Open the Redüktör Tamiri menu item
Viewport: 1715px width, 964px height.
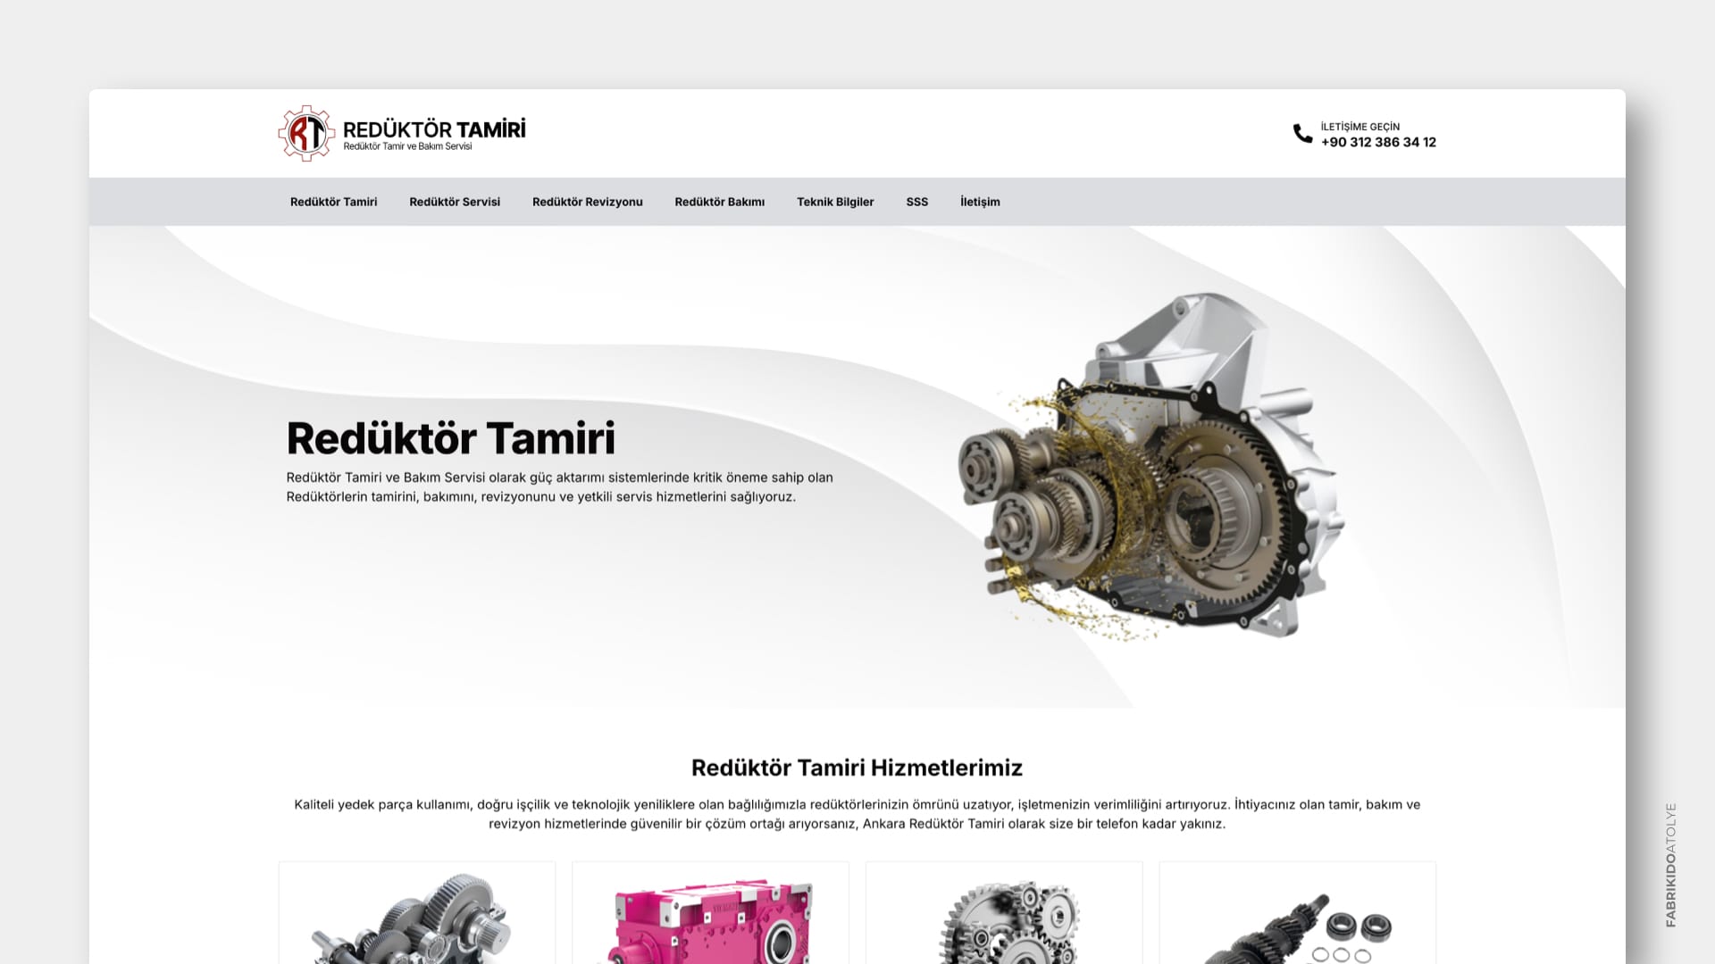coord(333,202)
